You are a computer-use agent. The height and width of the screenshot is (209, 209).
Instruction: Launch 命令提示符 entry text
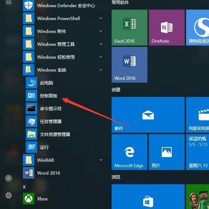tap(51, 109)
